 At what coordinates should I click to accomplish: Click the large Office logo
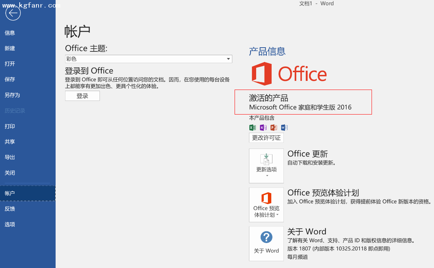click(289, 74)
